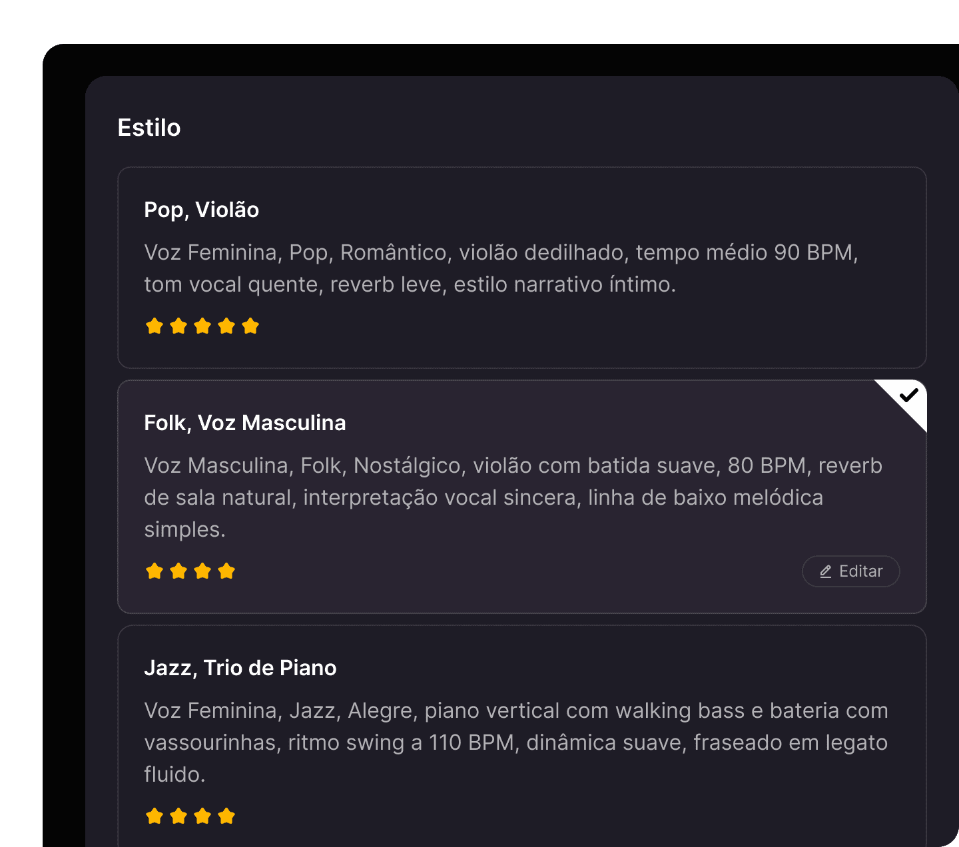Screen dimensions: 959x847
Task: Click the third star under Jazz, Trio de Piano
Action: point(202,815)
